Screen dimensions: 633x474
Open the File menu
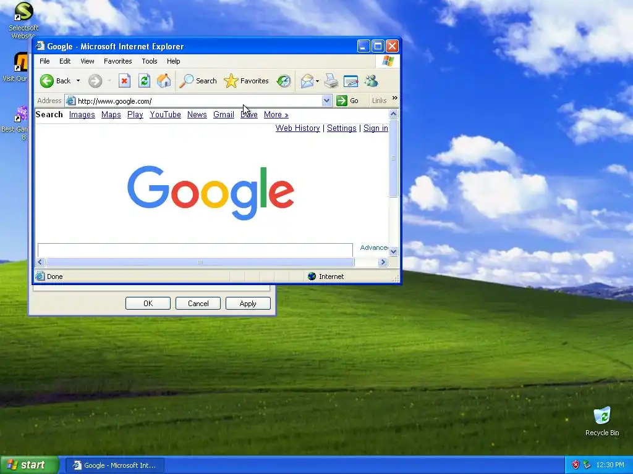pos(45,61)
